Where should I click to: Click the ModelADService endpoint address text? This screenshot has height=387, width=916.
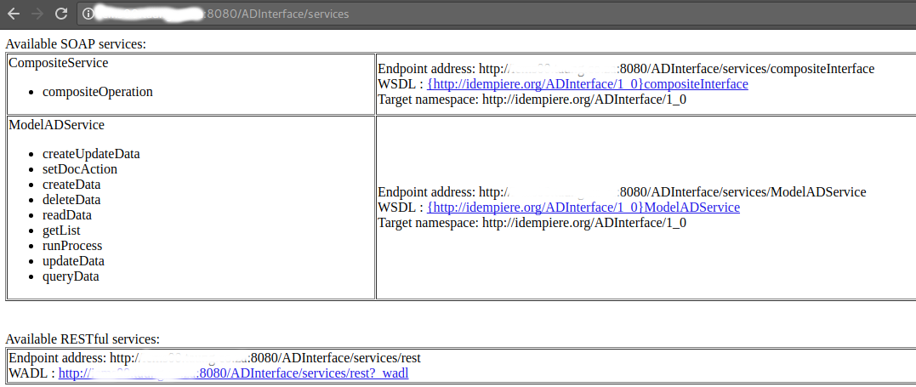pos(623,191)
